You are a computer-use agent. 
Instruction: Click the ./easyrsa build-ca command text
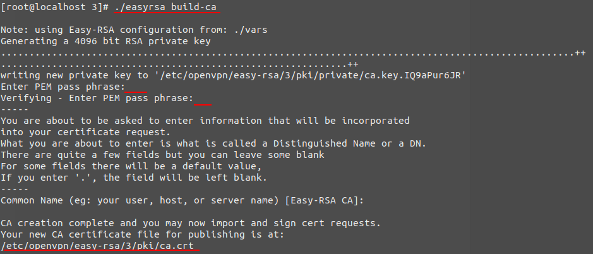click(x=166, y=7)
